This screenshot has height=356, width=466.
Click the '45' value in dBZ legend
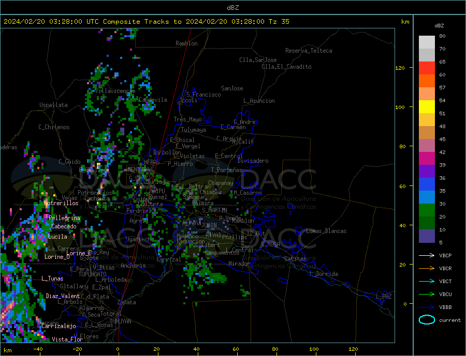point(442,139)
